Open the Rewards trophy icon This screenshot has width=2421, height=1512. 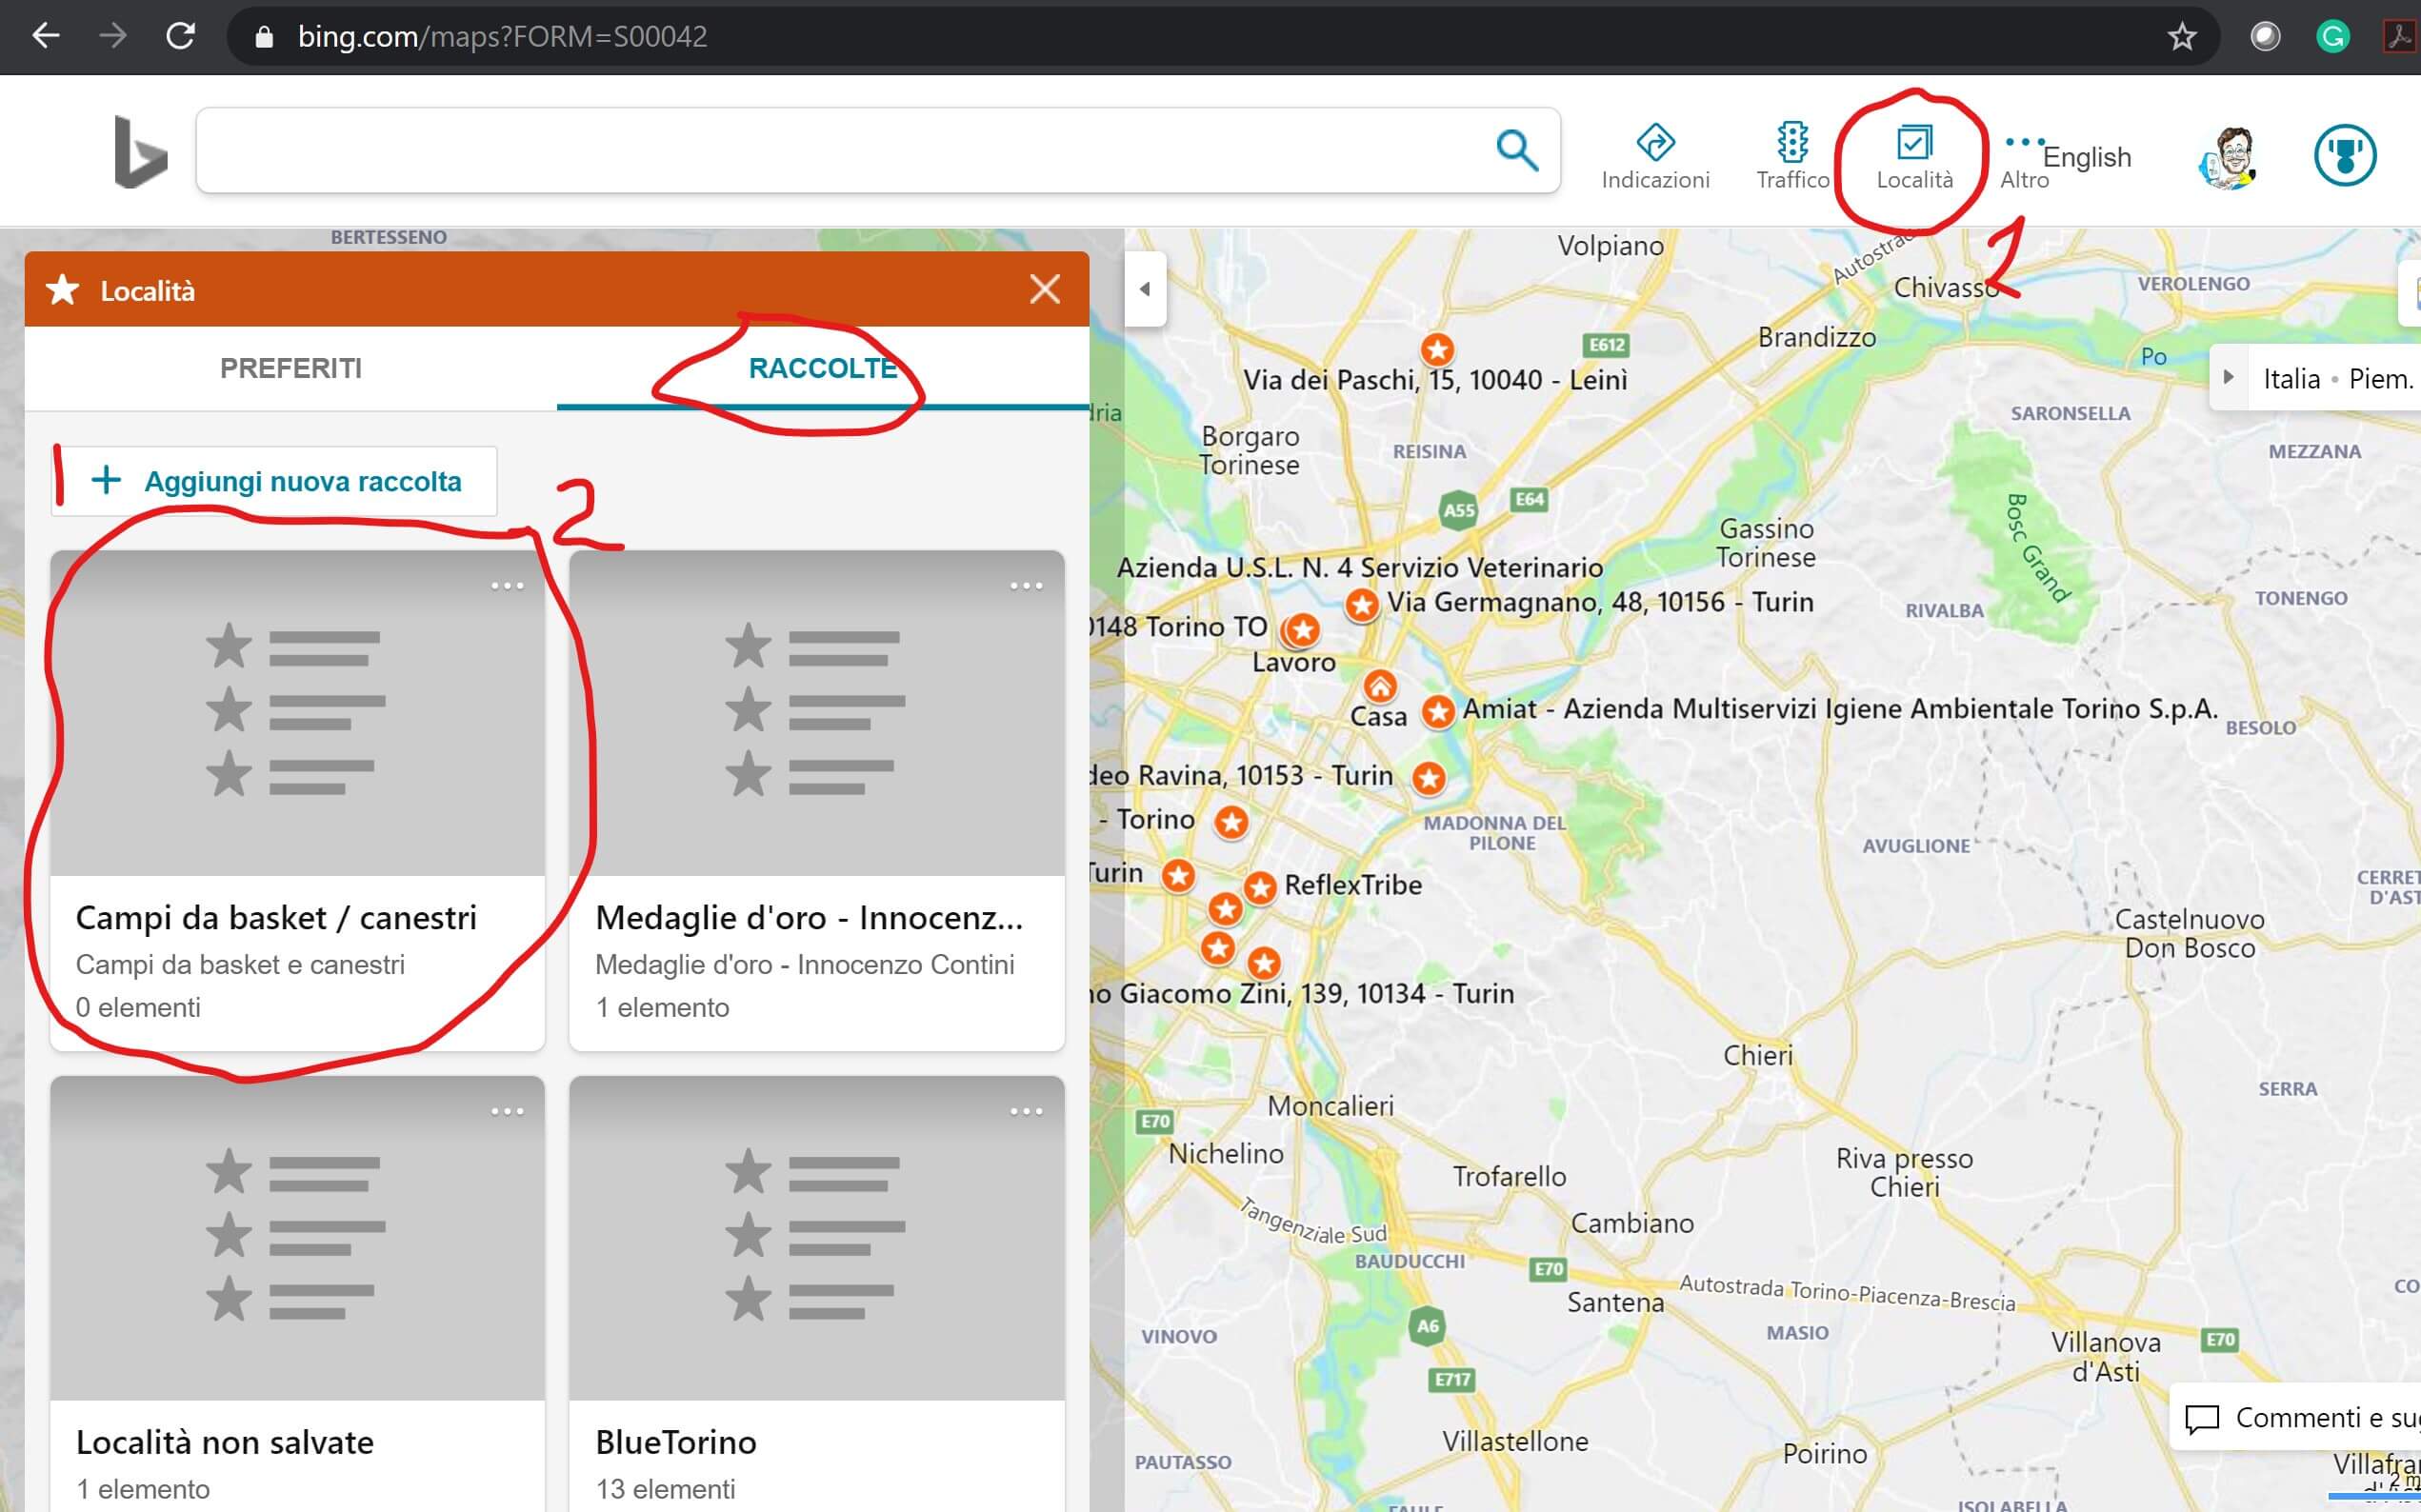(2344, 155)
